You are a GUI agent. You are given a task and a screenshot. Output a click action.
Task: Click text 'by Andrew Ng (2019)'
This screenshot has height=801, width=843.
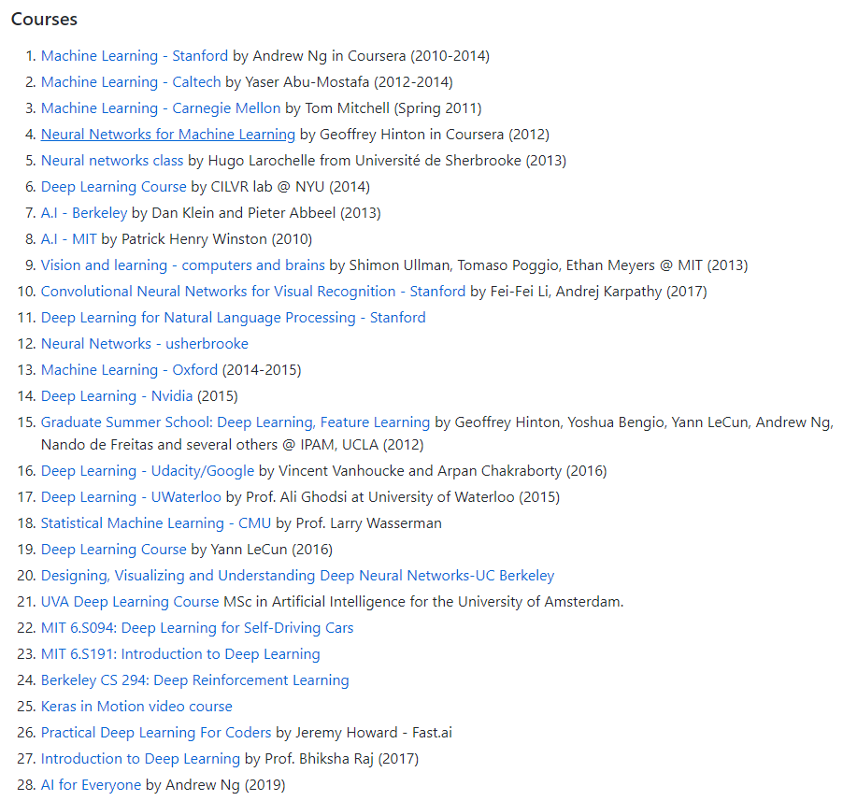pos(216,785)
